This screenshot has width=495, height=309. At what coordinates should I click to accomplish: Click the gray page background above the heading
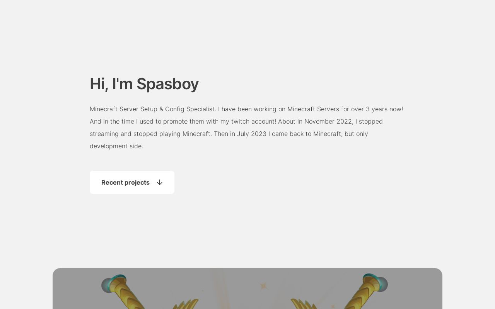pos(247,39)
